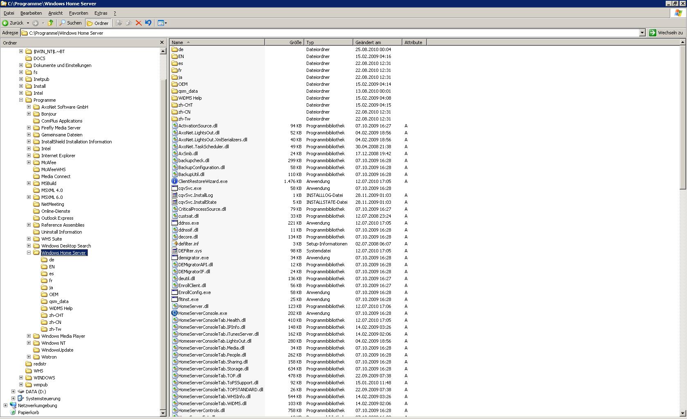Expand the Inetpub folder tree node

coord(21,79)
